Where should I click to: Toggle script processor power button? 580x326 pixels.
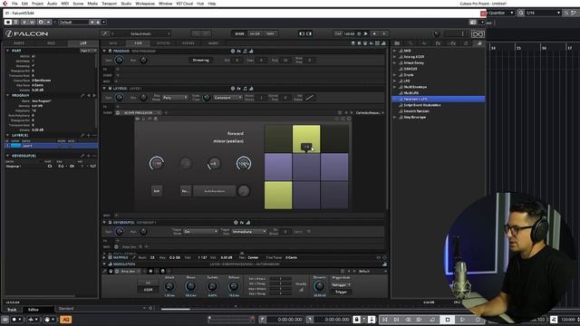point(118,112)
